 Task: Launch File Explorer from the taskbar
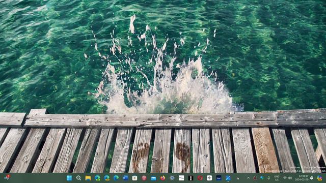[x=88, y=178]
